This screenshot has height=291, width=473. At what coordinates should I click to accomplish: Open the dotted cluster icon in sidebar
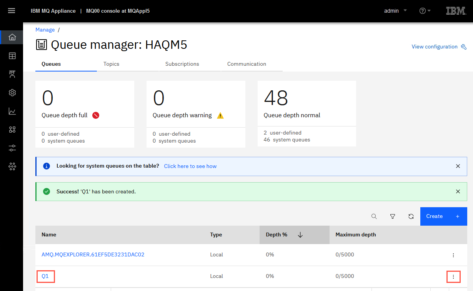tap(12, 166)
